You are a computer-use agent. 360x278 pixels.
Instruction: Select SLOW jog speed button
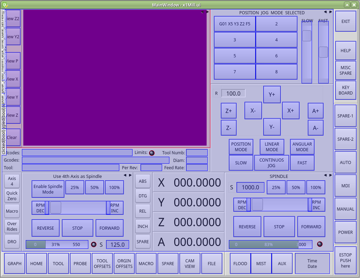[241, 163]
